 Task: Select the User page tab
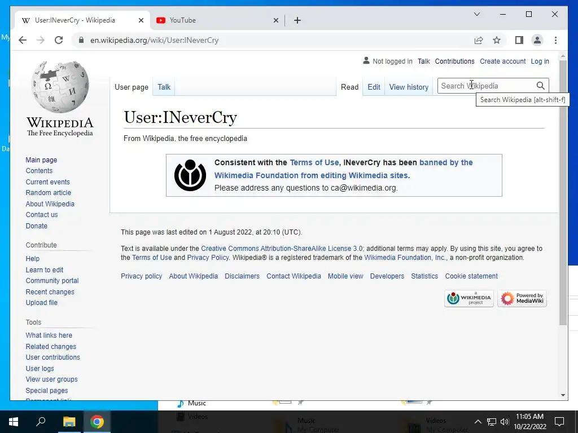pos(131,87)
